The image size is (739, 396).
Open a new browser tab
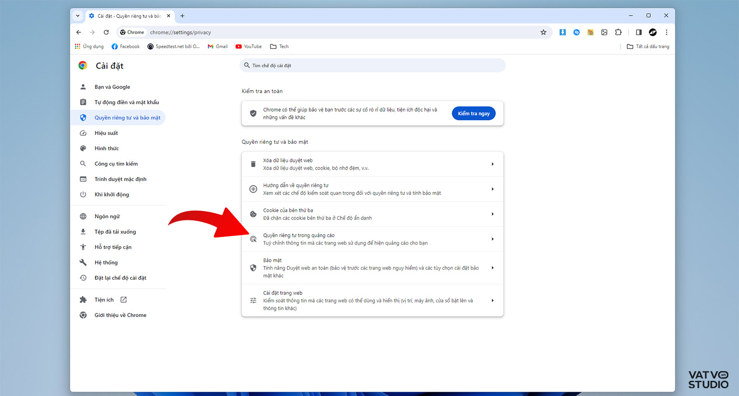[182, 16]
